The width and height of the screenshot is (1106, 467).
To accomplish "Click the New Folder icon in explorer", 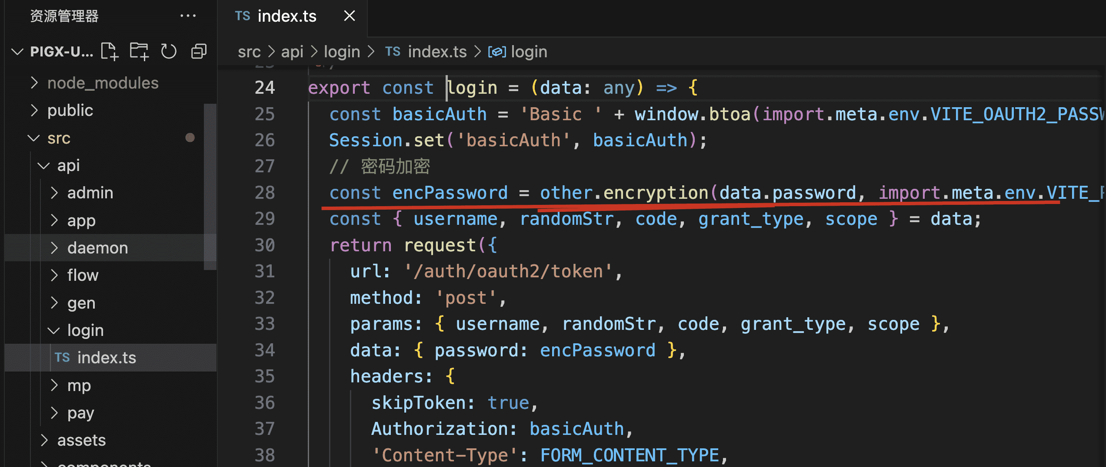I will click(x=139, y=52).
